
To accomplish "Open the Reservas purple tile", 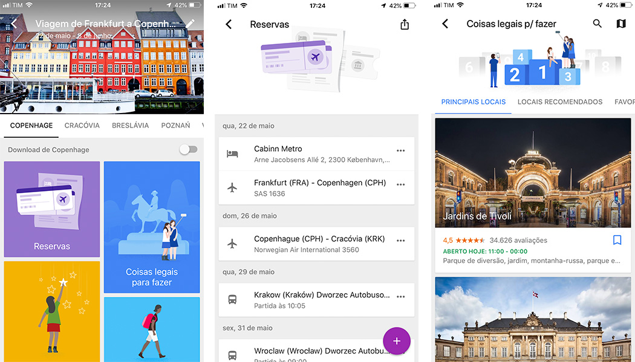I will click(52, 209).
